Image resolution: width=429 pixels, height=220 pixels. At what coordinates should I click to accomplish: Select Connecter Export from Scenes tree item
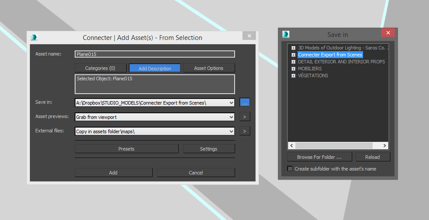pyautogui.click(x=330, y=55)
